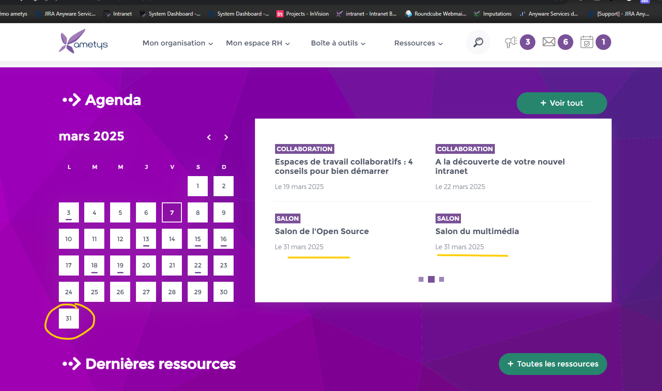The image size is (662, 391).
Task: Open the search magnifier icon
Action: tap(478, 42)
